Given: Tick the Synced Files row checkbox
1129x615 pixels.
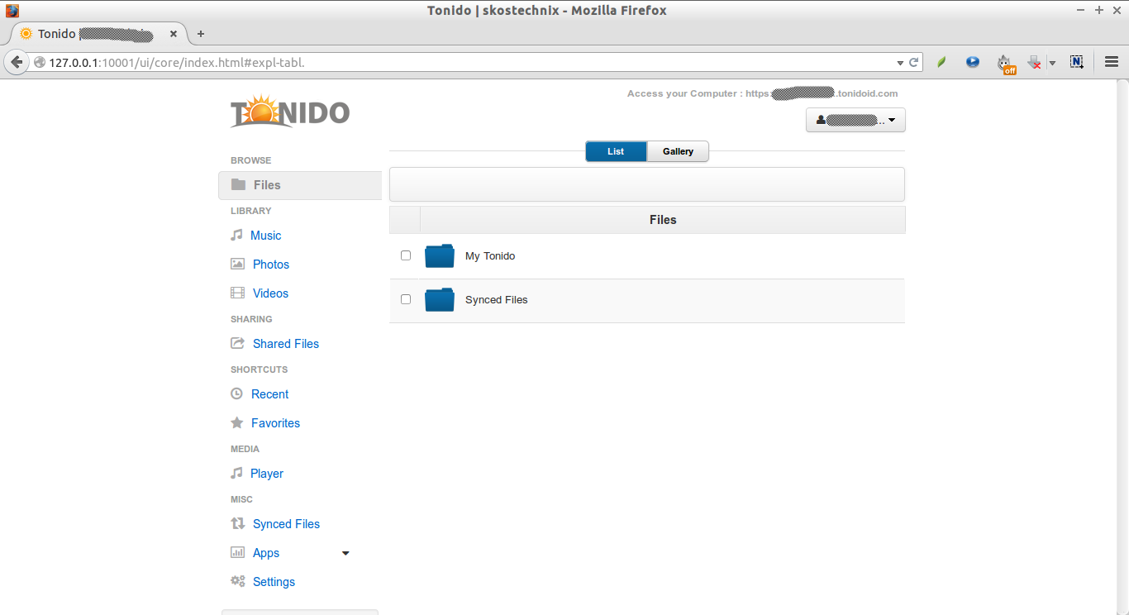Looking at the screenshot, I should coord(406,299).
